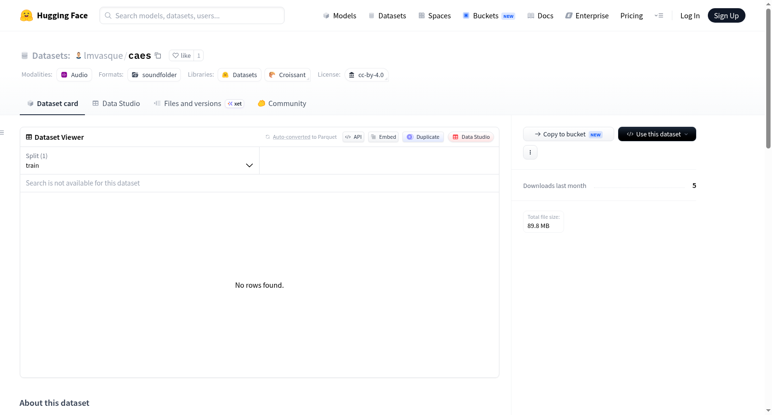772x415 pixels.
Task: Select the cc-by-4.0 license tag
Action: coord(367,75)
